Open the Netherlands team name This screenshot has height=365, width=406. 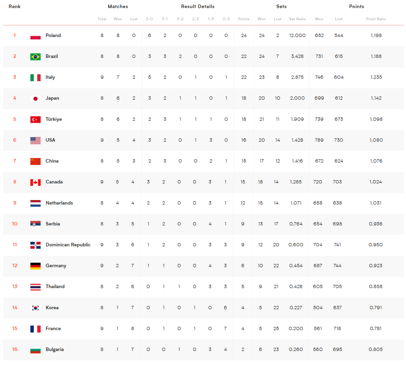tap(59, 203)
